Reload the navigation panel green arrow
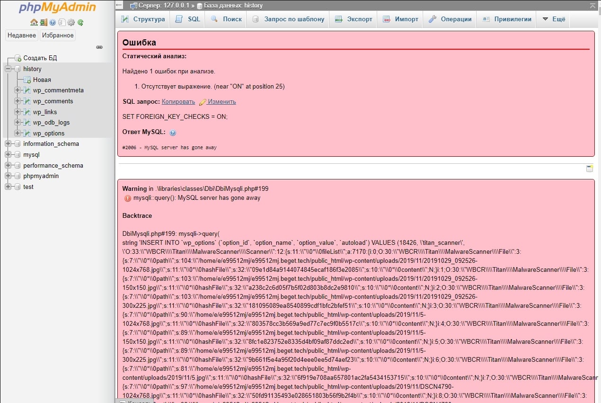Screen dimensions: 601x403 click(x=80, y=22)
